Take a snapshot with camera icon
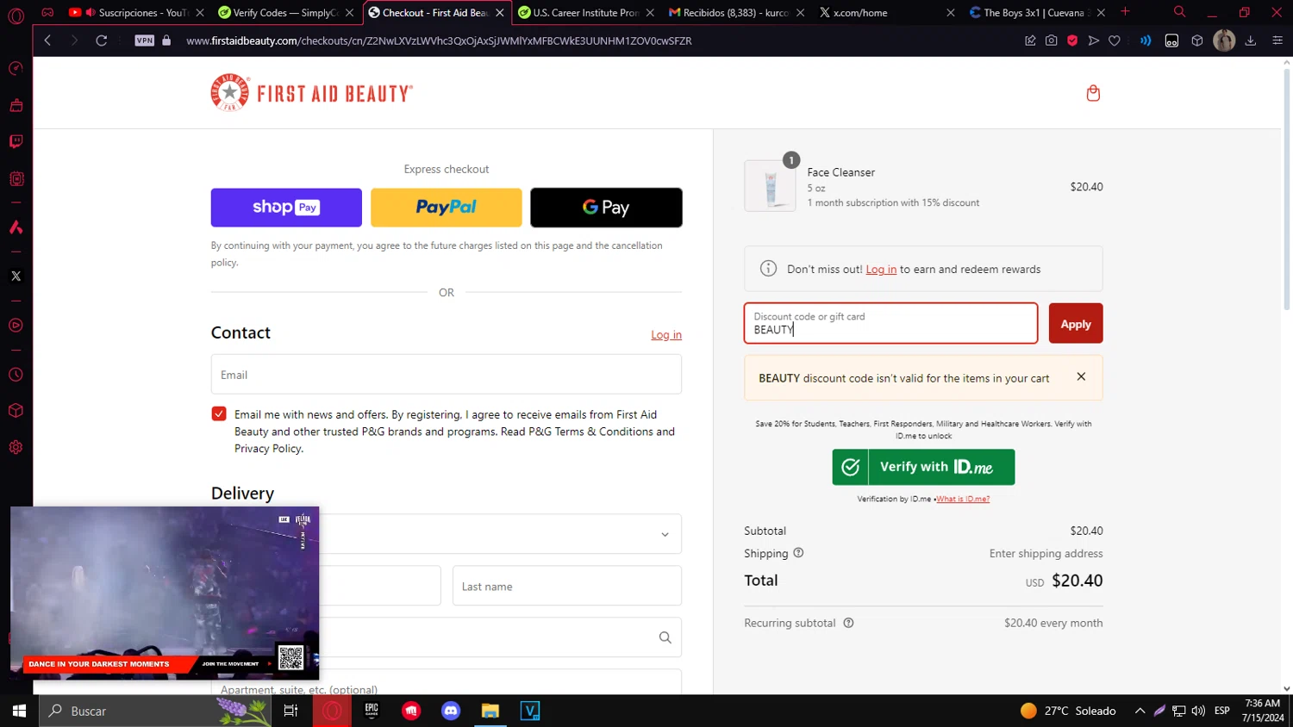Image resolution: width=1293 pixels, height=727 pixels. click(x=1052, y=40)
